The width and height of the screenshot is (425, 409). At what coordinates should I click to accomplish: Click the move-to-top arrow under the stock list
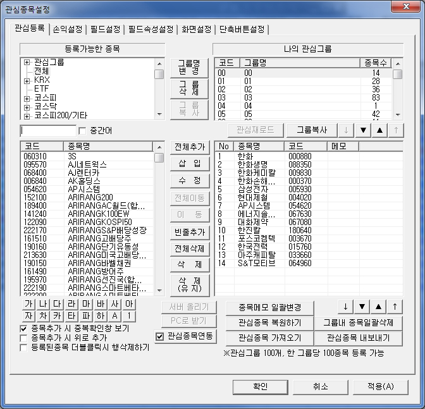pyautogui.click(x=395, y=307)
